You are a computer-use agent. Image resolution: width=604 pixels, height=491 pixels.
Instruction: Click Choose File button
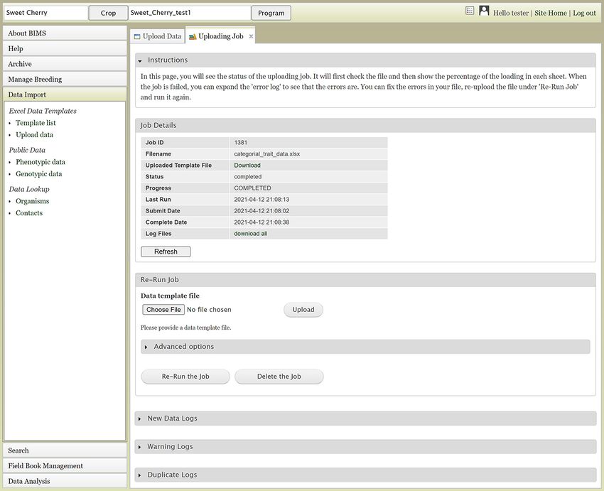point(163,310)
